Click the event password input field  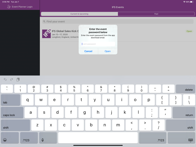tap(98, 44)
